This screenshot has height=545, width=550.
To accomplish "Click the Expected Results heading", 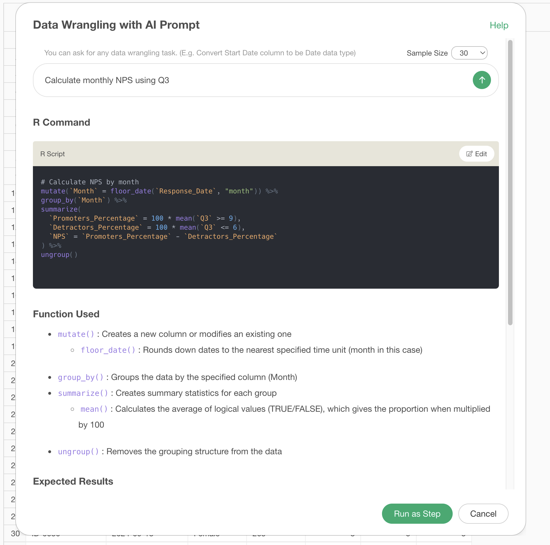I will pyautogui.click(x=73, y=481).
